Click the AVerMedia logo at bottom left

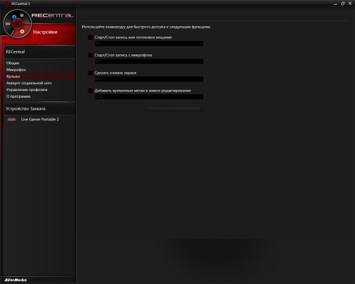pyautogui.click(x=15, y=280)
